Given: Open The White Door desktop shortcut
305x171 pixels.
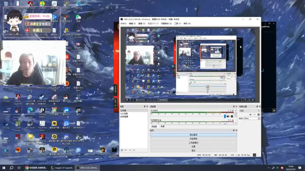Looking at the screenshot, I should [42, 126].
